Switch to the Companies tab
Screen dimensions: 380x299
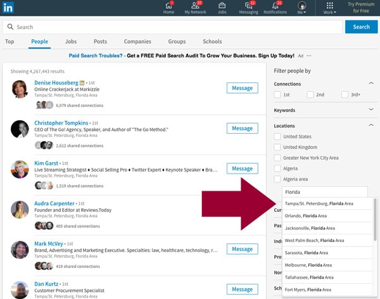click(137, 41)
